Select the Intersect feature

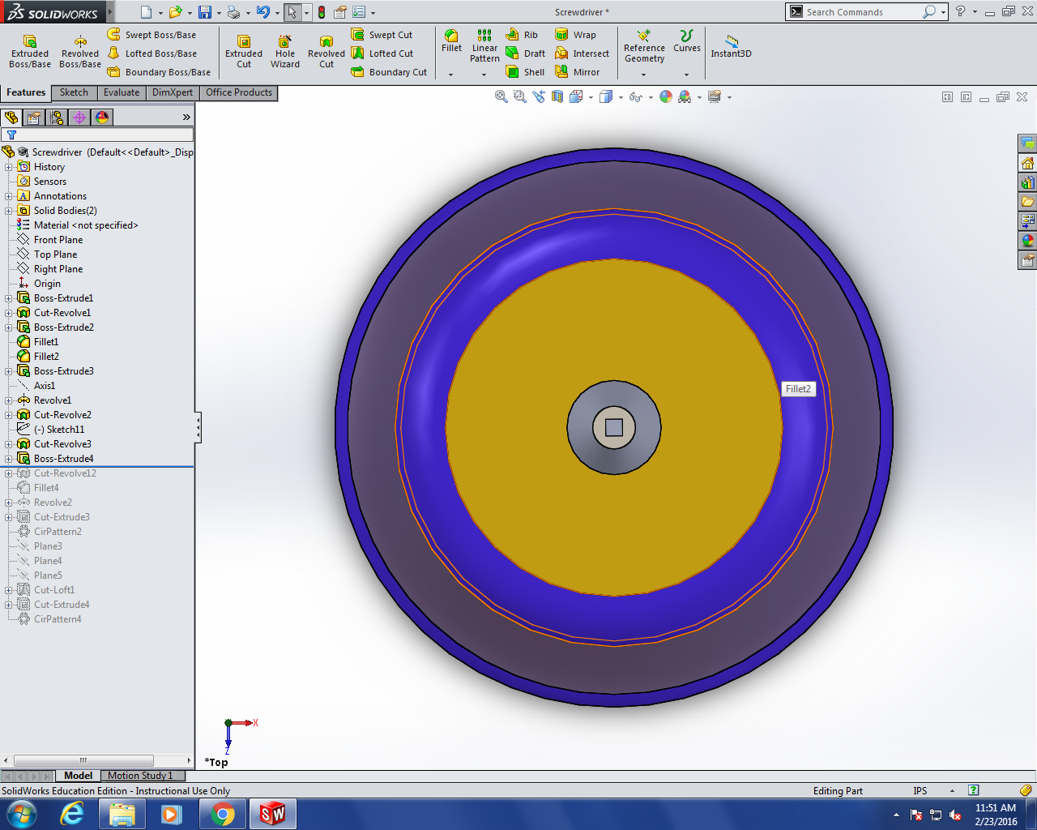pos(582,53)
